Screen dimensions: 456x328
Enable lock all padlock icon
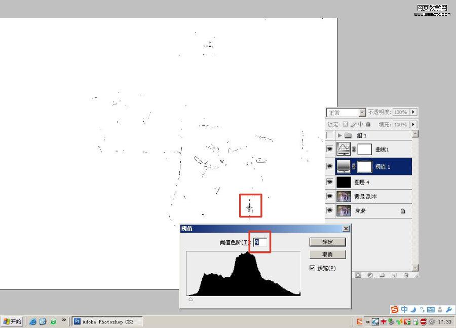[368, 124]
